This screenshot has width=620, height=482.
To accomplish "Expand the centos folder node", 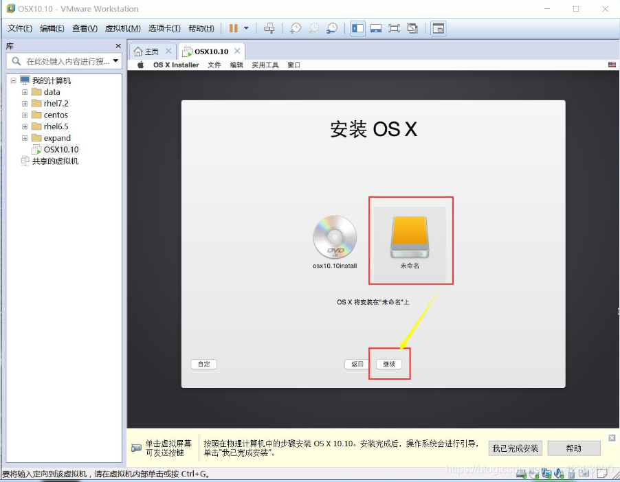I will [x=25, y=115].
